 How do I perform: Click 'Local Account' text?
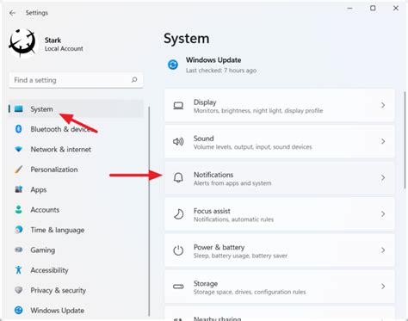(x=64, y=49)
